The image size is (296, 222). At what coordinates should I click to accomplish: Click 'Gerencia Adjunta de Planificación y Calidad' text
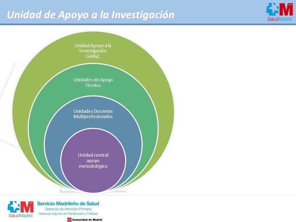click(68, 214)
